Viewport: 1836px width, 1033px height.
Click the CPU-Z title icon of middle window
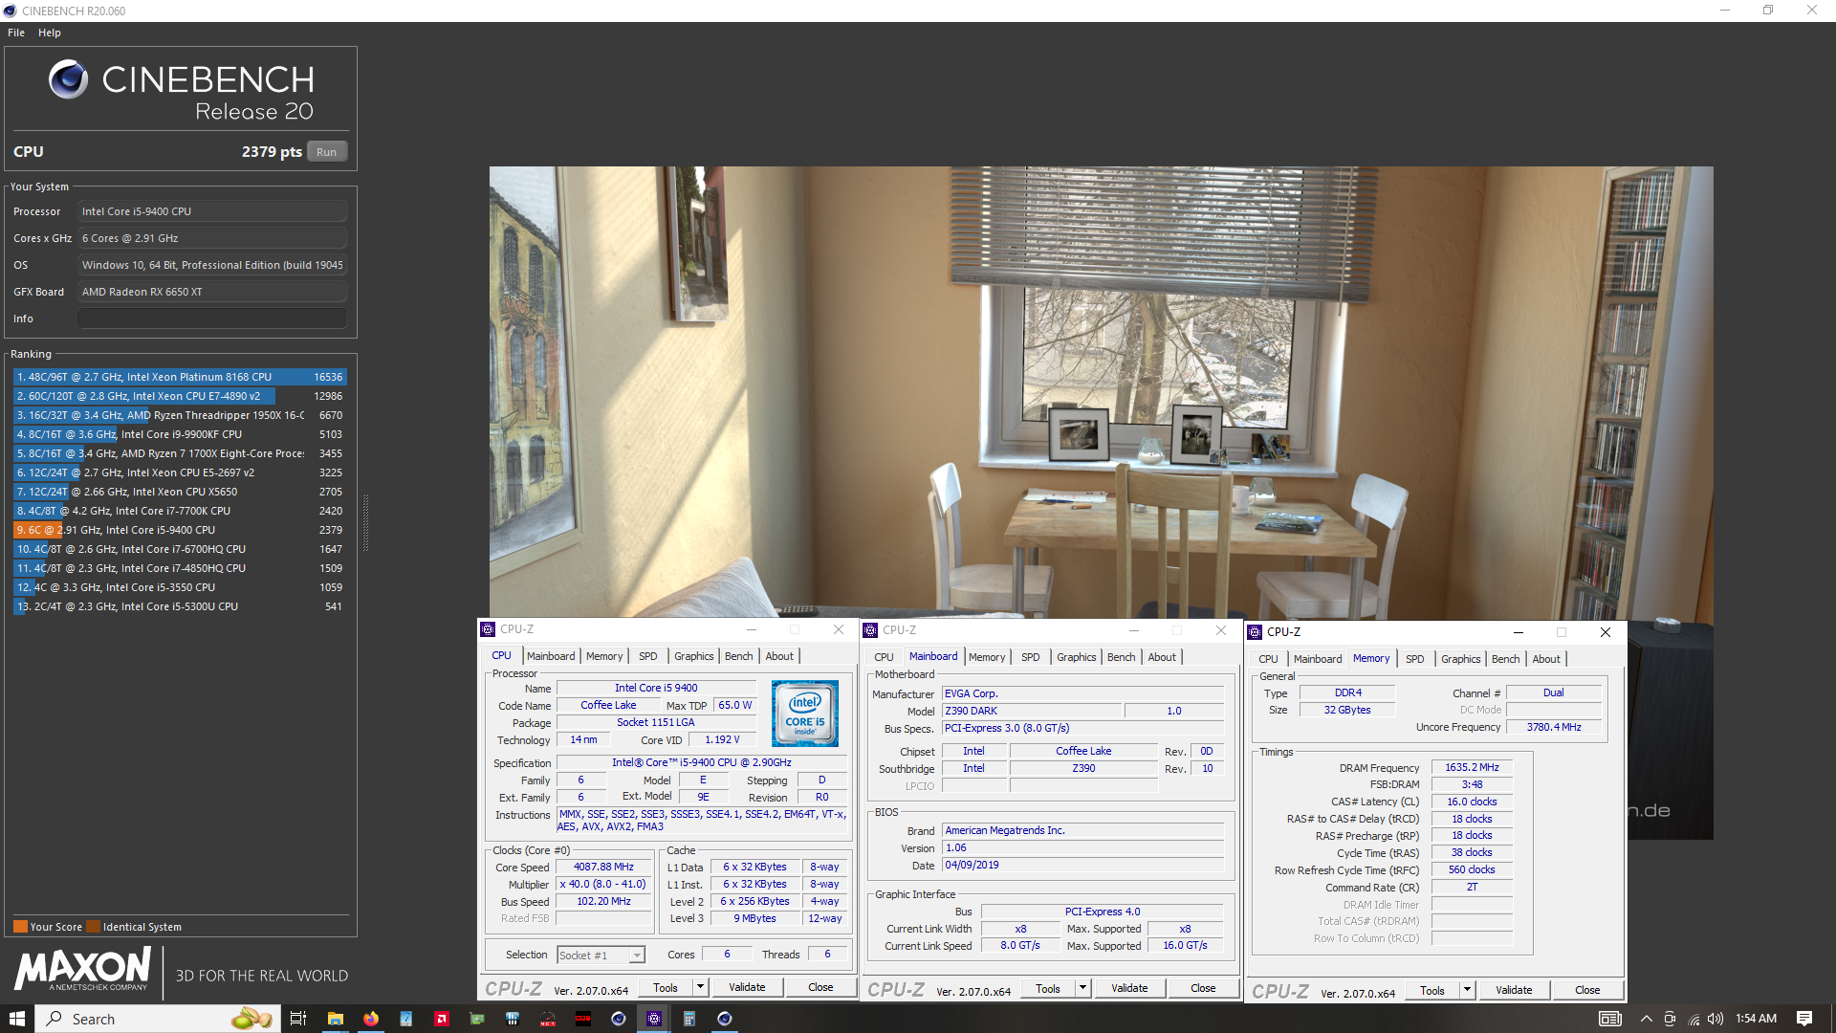click(870, 630)
